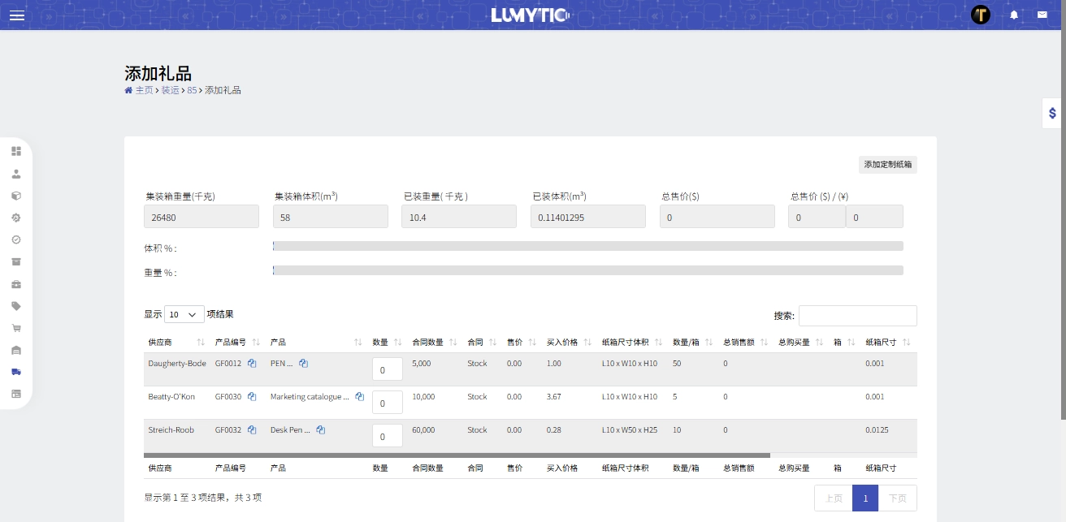Click the table's horizontal scrollbar
Viewport: 1066px width, 522px height.
[455, 455]
